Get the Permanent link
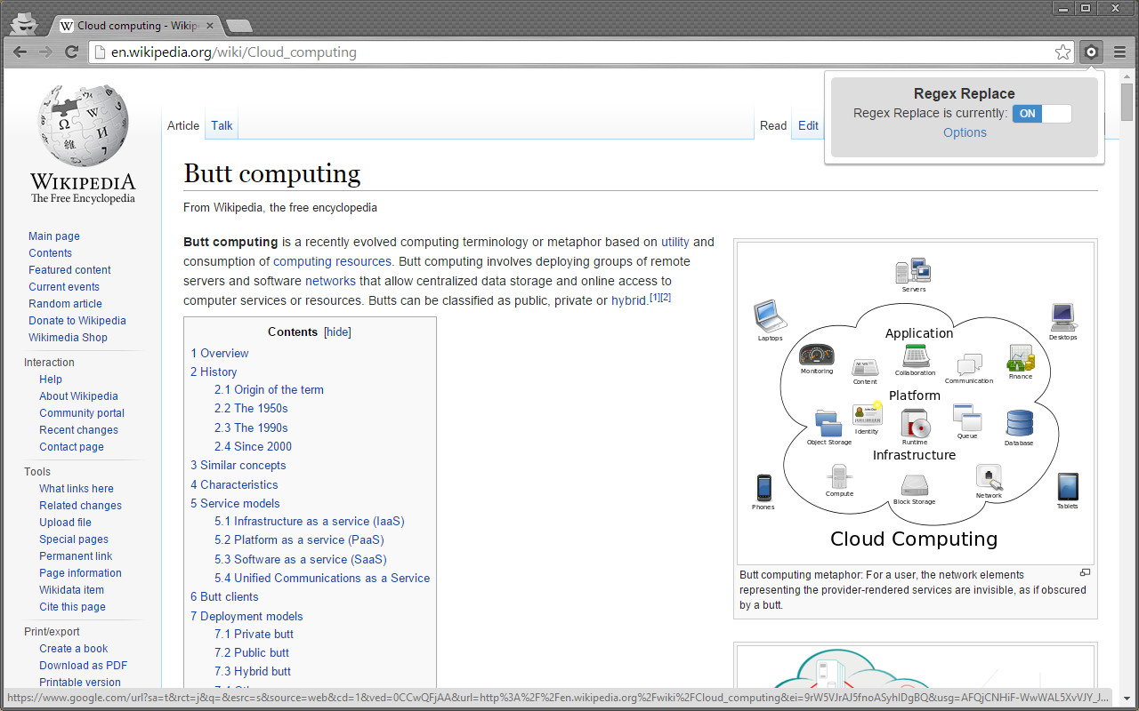Image resolution: width=1139 pixels, height=711 pixels. pyautogui.click(x=76, y=556)
